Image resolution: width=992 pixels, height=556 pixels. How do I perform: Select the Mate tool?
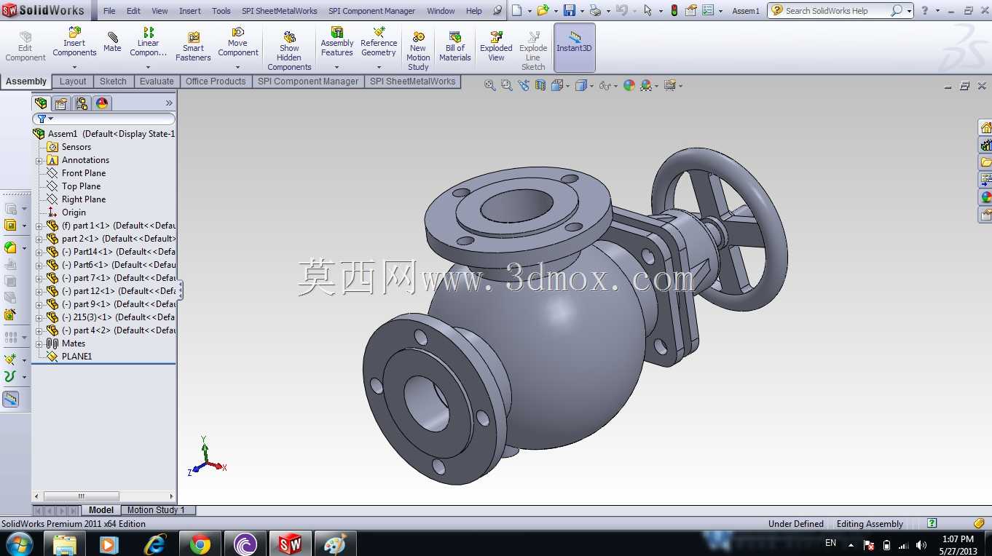pos(112,42)
